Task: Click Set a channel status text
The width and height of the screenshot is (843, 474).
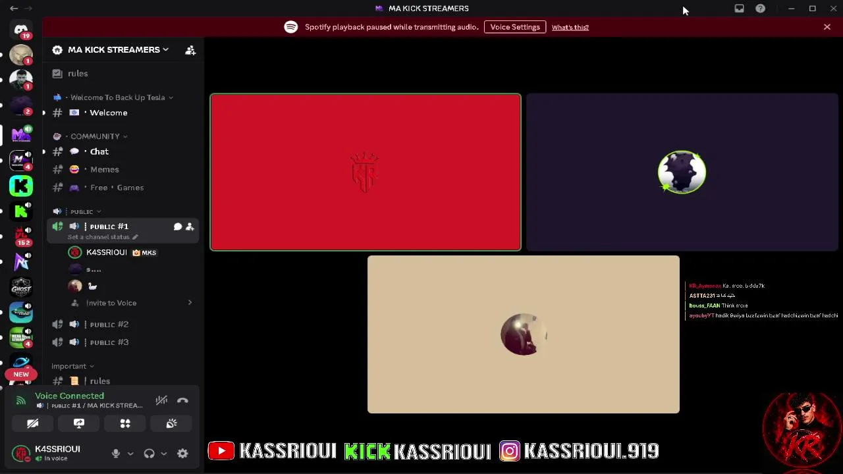Action: pos(99,237)
